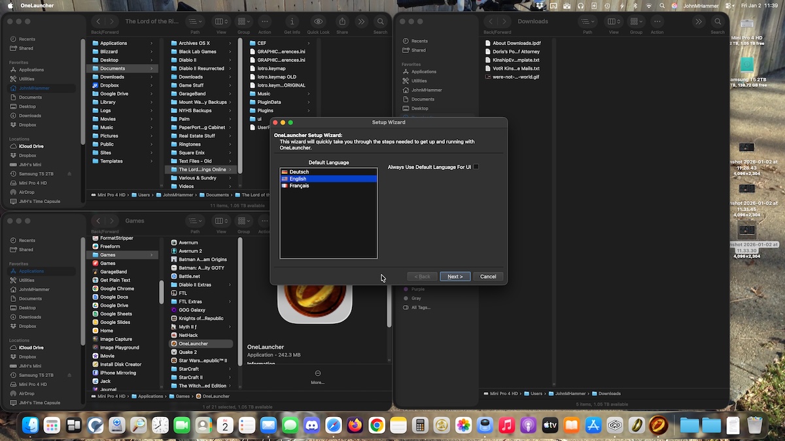Screen dimensions: 785x441
Task: Cancel the OneLauncher Setup Wizard
Action: point(488,276)
